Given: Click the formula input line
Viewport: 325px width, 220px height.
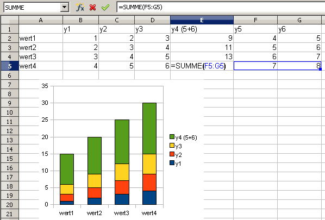Looking at the screenshot, I should [221, 7].
